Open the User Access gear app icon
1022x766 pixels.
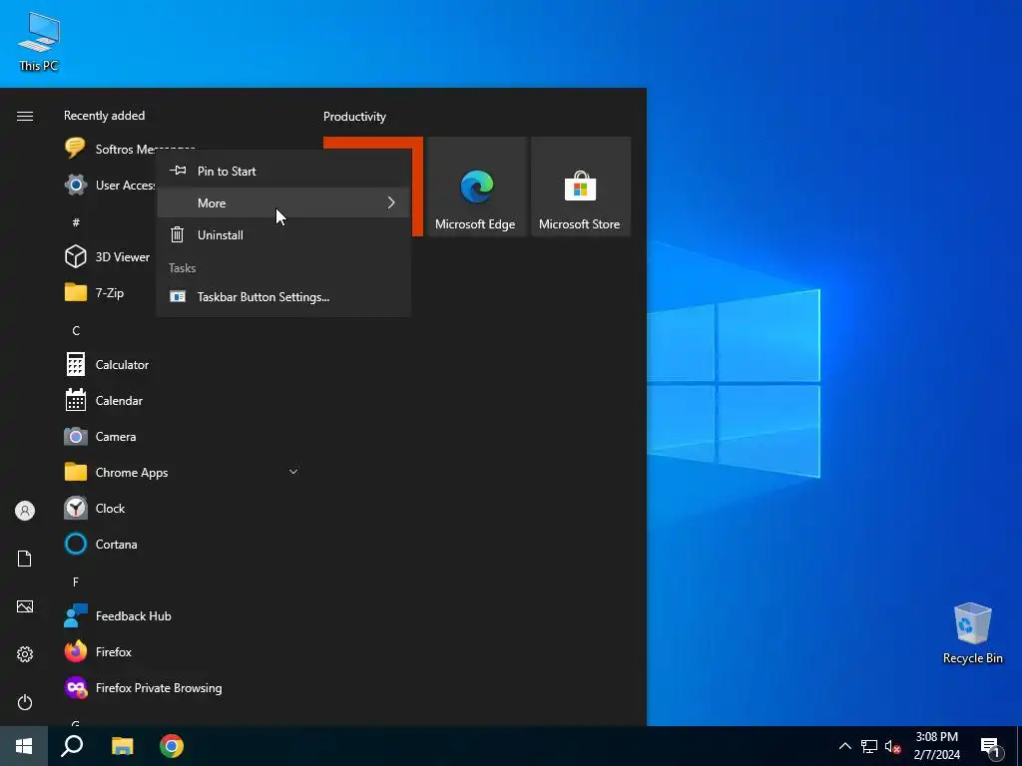[x=76, y=185]
